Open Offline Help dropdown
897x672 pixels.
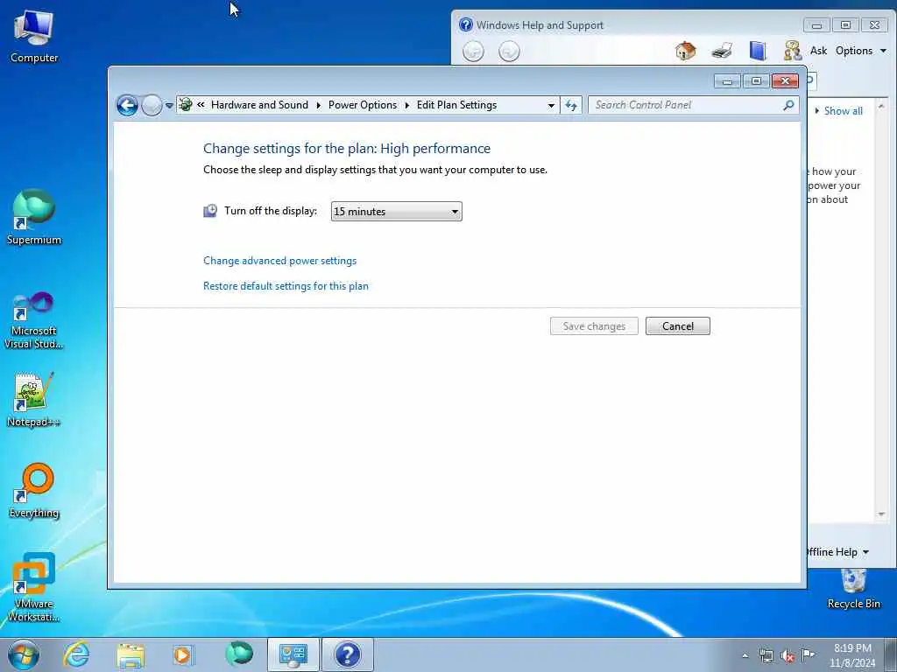click(x=838, y=552)
